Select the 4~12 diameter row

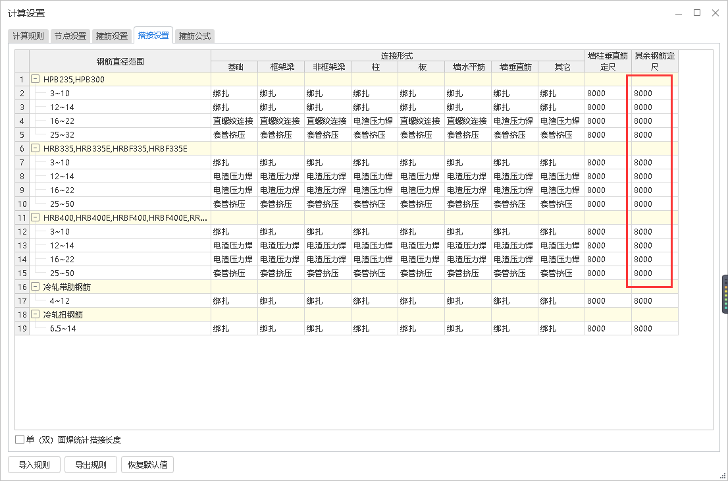[120, 300]
